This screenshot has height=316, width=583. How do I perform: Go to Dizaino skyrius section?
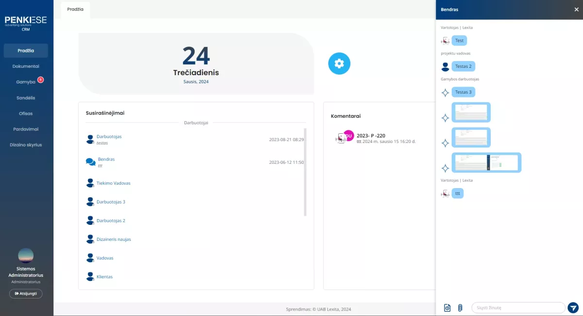26,145
